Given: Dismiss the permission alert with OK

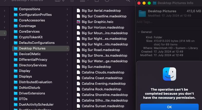Looking at the screenshot, I should (x=169, y=107).
